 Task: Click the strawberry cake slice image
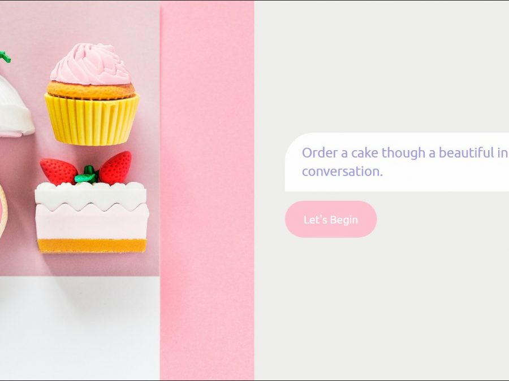coord(92,202)
